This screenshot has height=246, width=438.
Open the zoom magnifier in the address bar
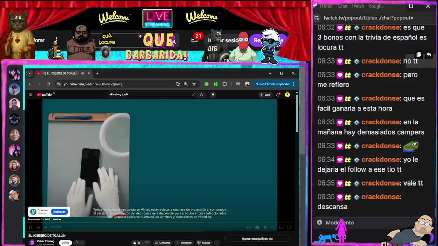(x=186, y=84)
